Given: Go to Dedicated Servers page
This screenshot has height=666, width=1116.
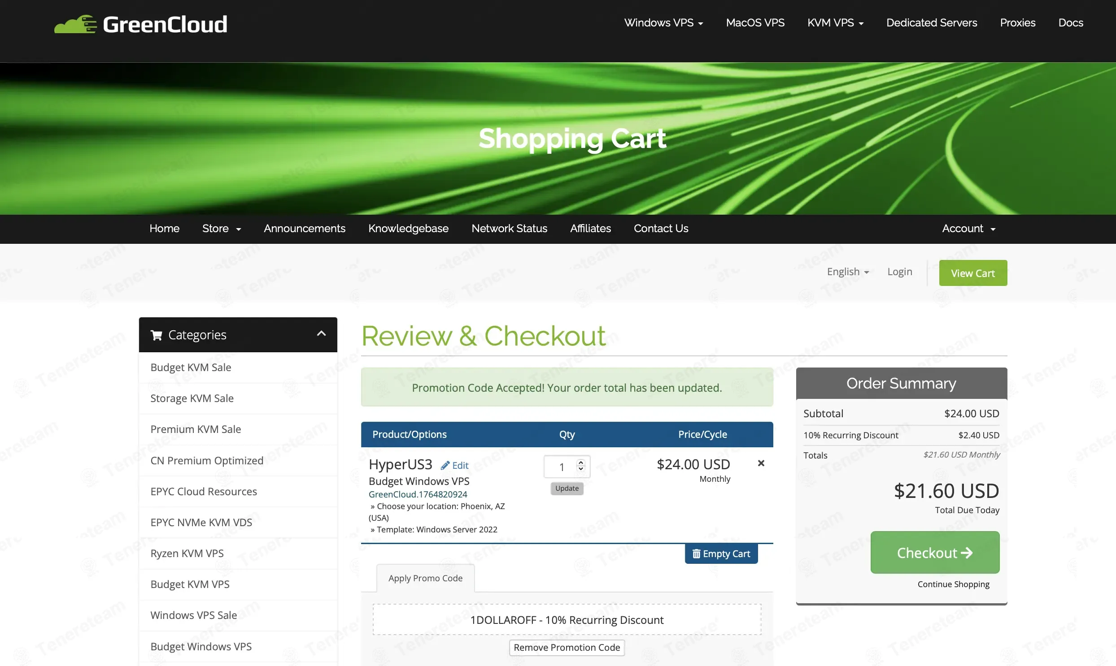Looking at the screenshot, I should tap(932, 22).
